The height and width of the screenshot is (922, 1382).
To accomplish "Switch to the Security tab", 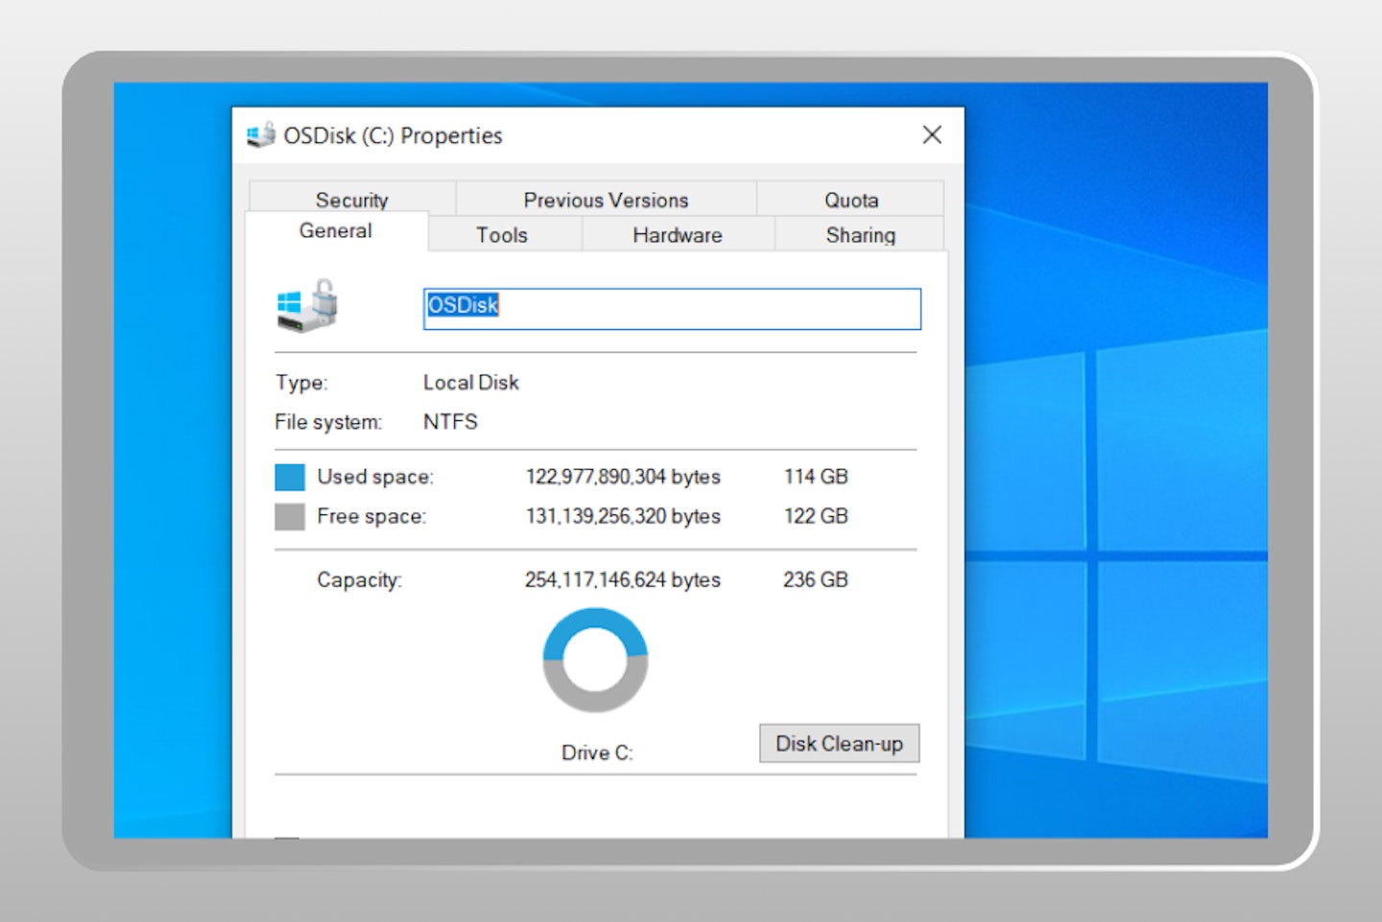I will click(352, 200).
